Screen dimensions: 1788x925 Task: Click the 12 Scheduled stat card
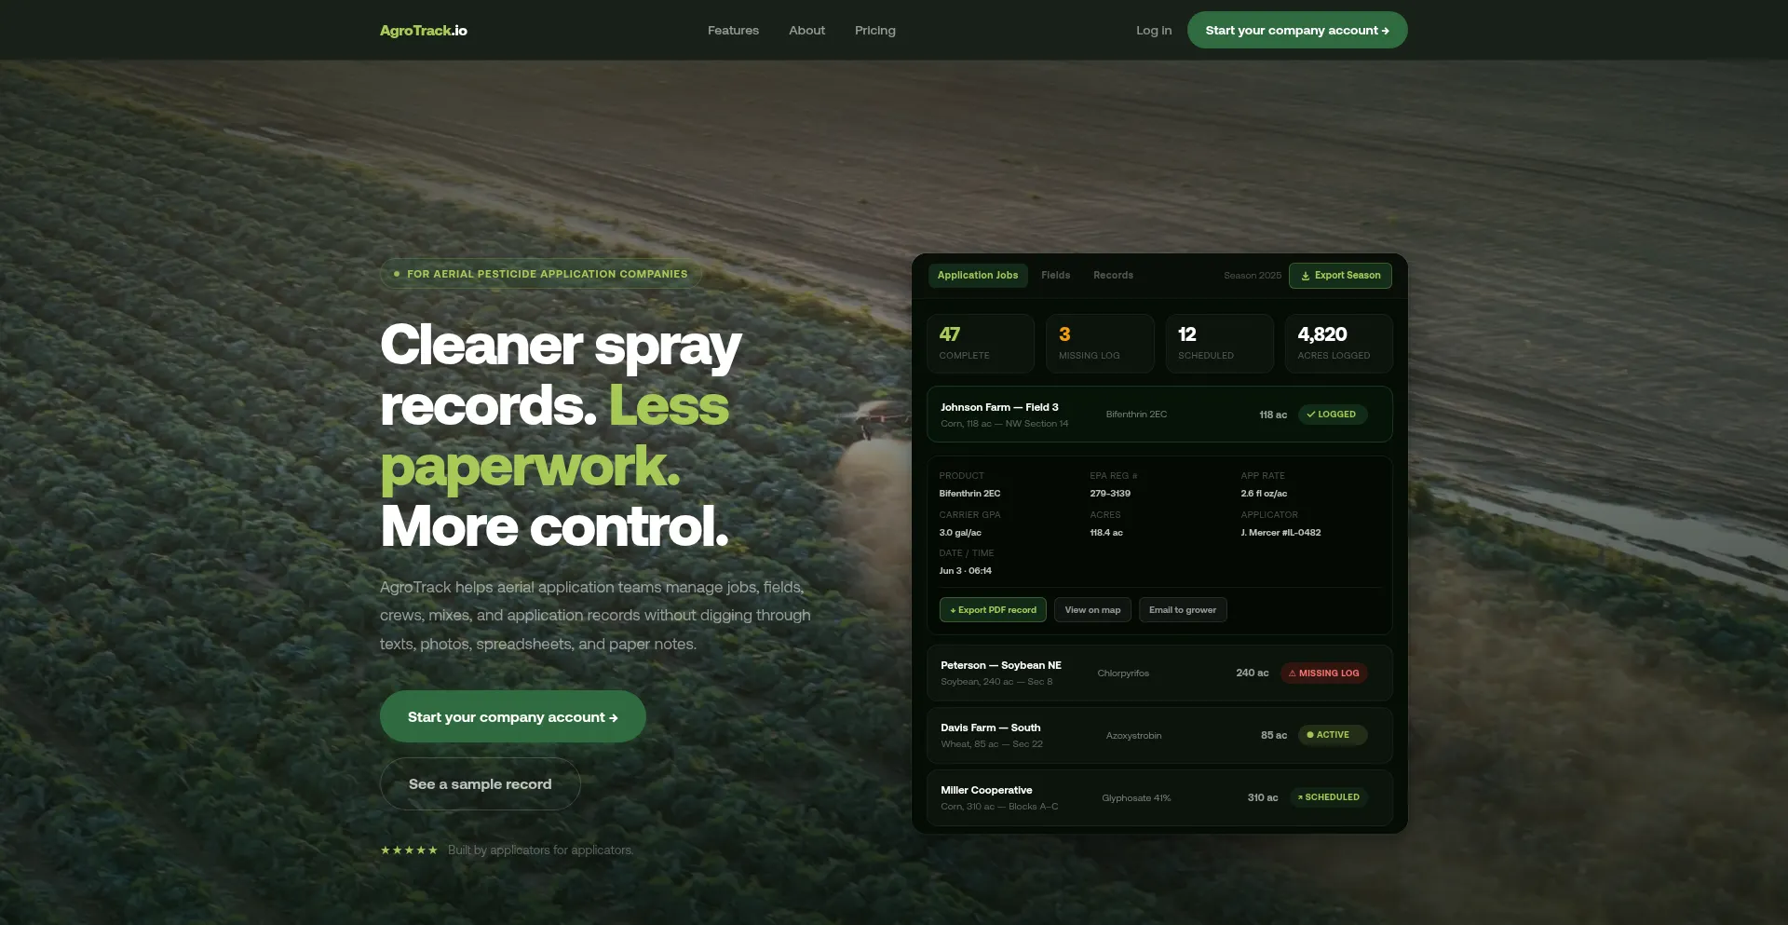1219,344
